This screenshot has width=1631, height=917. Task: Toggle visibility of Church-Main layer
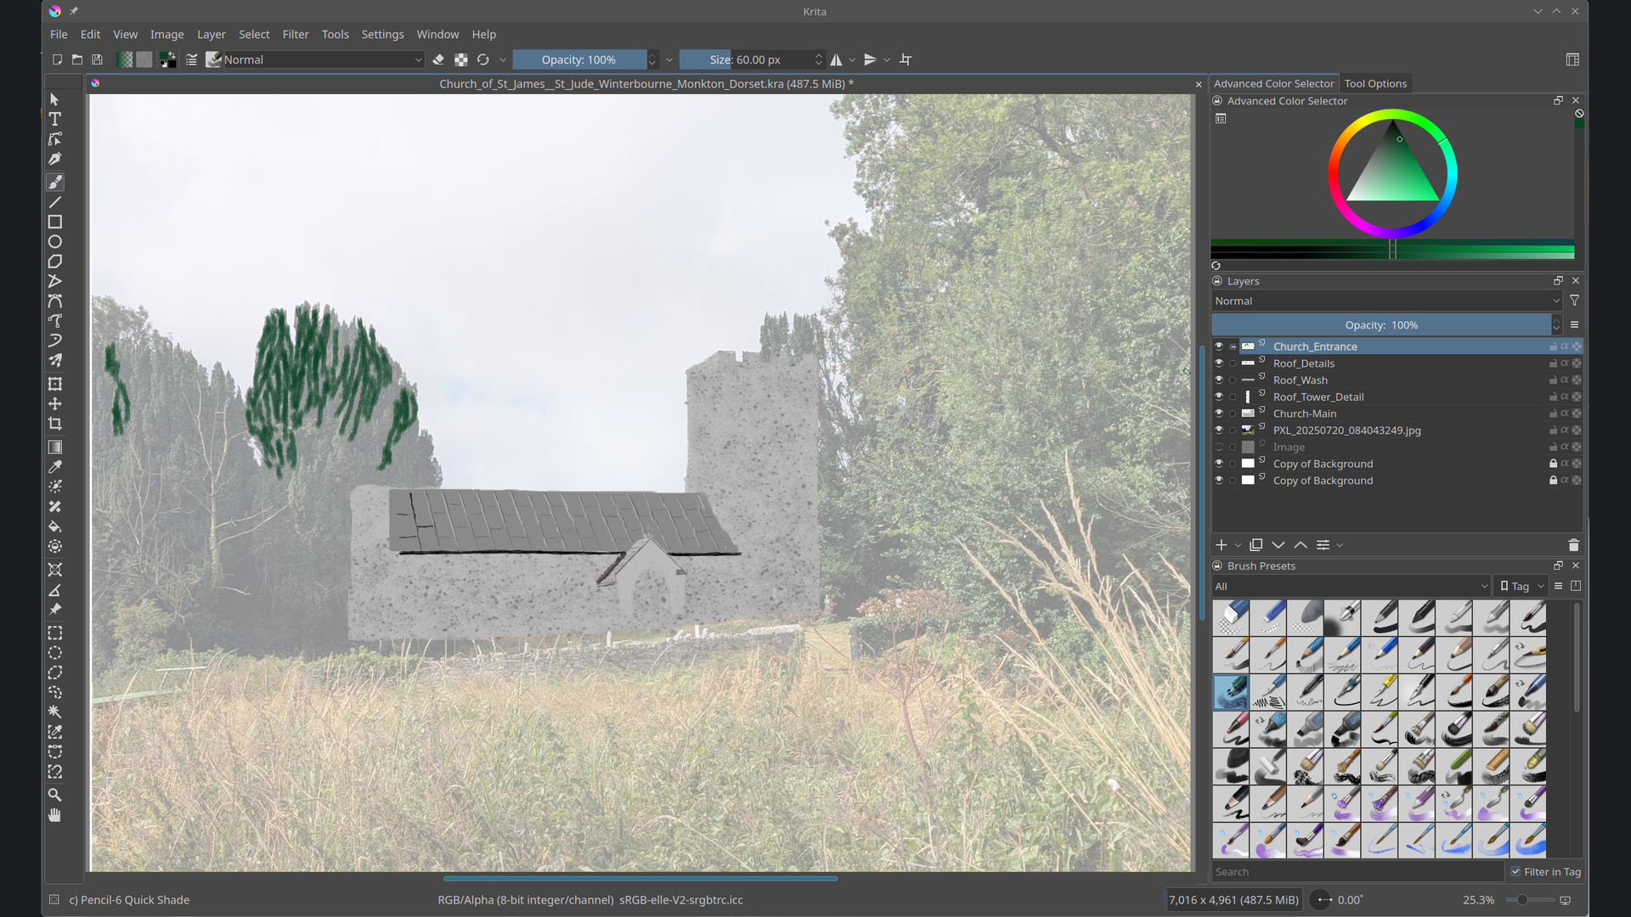coord(1219,413)
